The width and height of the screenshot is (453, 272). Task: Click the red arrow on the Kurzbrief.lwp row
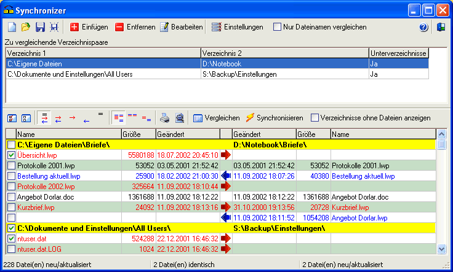(x=226, y=208)
